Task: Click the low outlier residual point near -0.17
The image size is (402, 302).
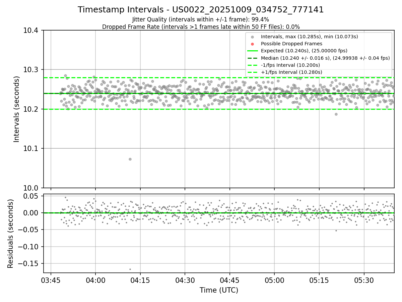Action: point(130,269)
